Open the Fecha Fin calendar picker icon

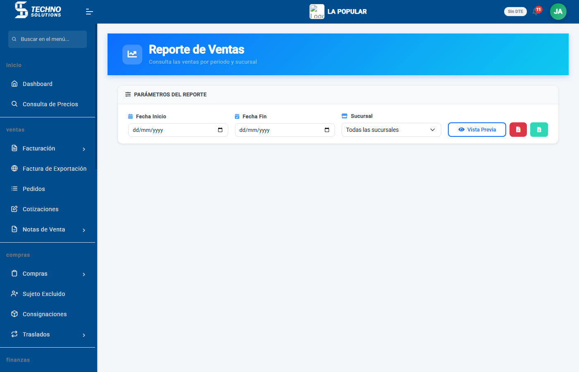(x=327, y=130)
